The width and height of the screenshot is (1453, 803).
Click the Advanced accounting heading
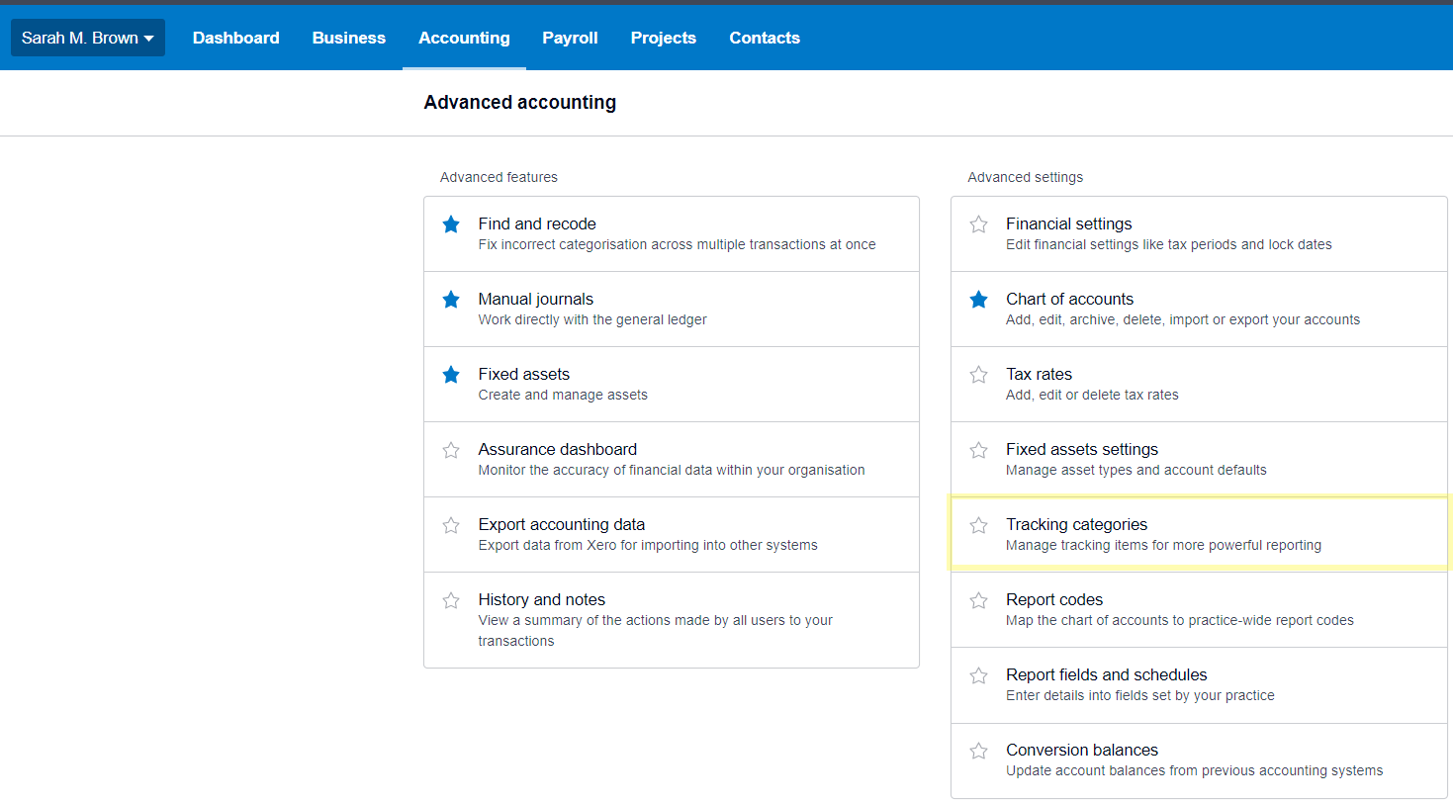pos(520,103)
